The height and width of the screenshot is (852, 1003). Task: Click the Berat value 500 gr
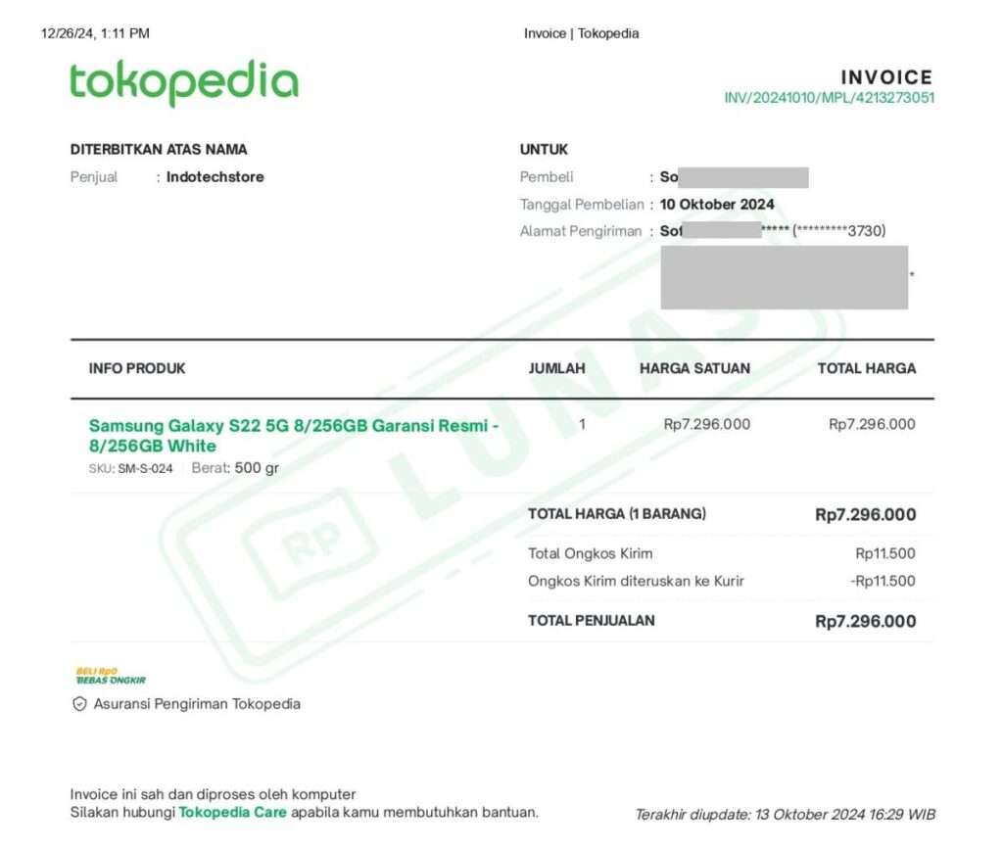coord(259,468)
